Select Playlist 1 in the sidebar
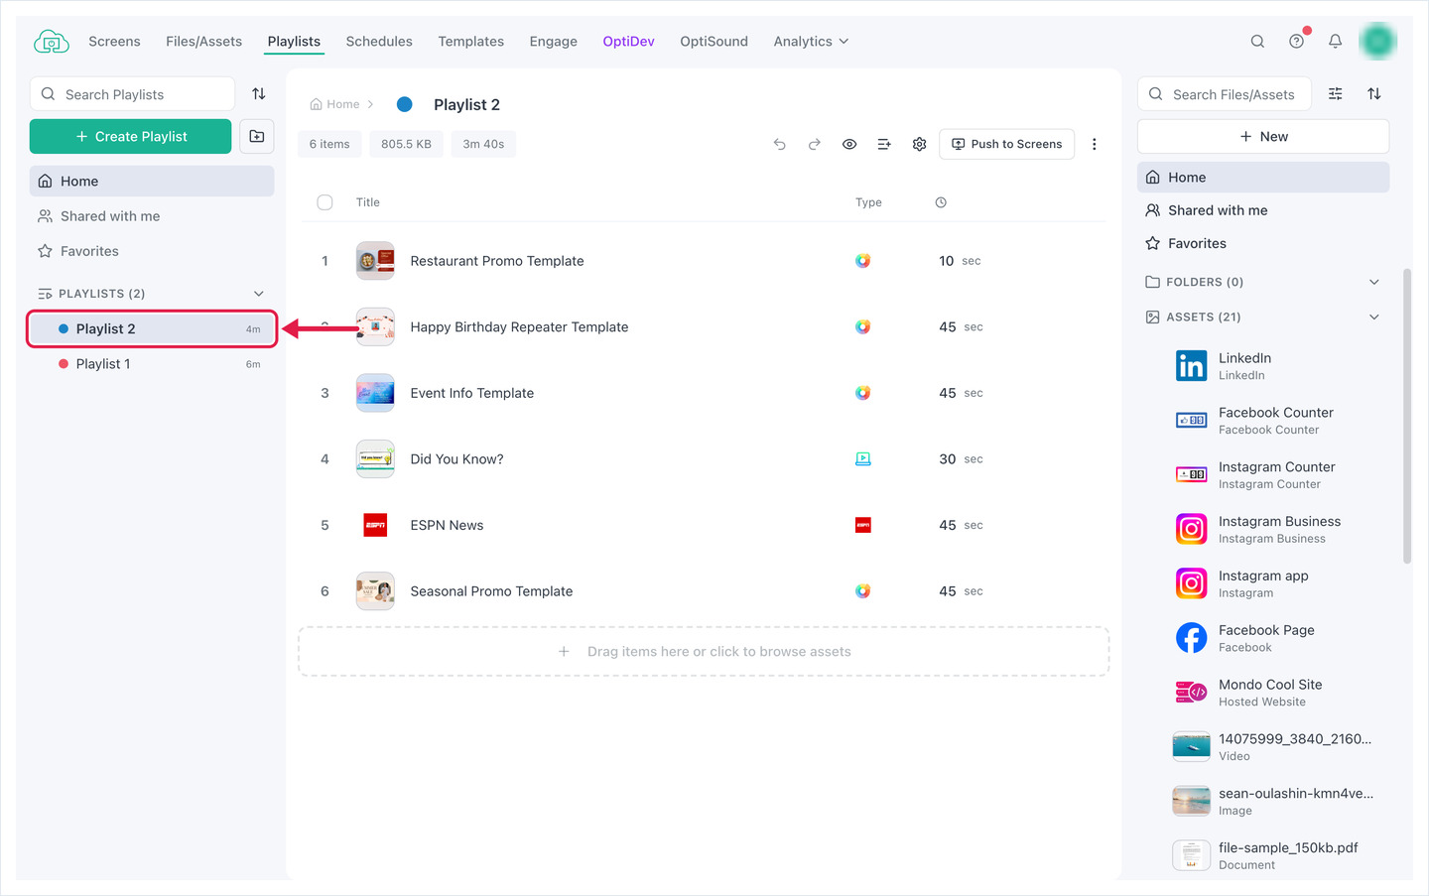 pos(152,364)
